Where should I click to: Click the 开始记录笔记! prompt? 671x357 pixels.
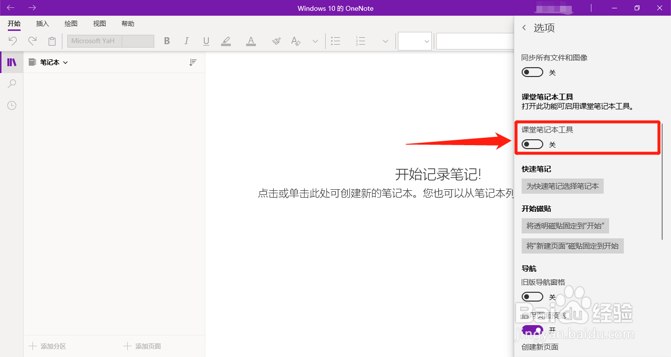pyautogui.click(x=438, y=174)
